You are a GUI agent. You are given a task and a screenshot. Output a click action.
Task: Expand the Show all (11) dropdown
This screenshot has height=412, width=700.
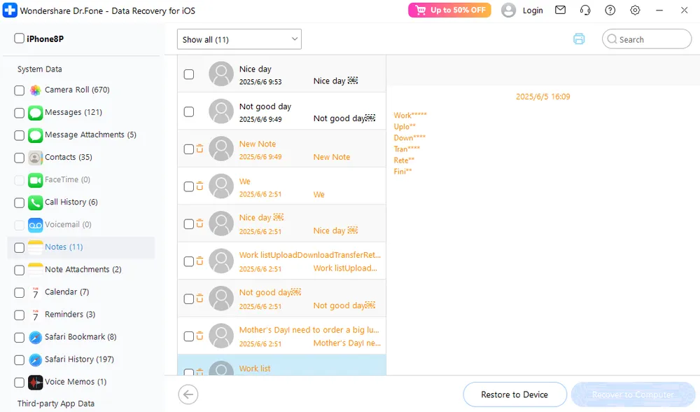239,40
